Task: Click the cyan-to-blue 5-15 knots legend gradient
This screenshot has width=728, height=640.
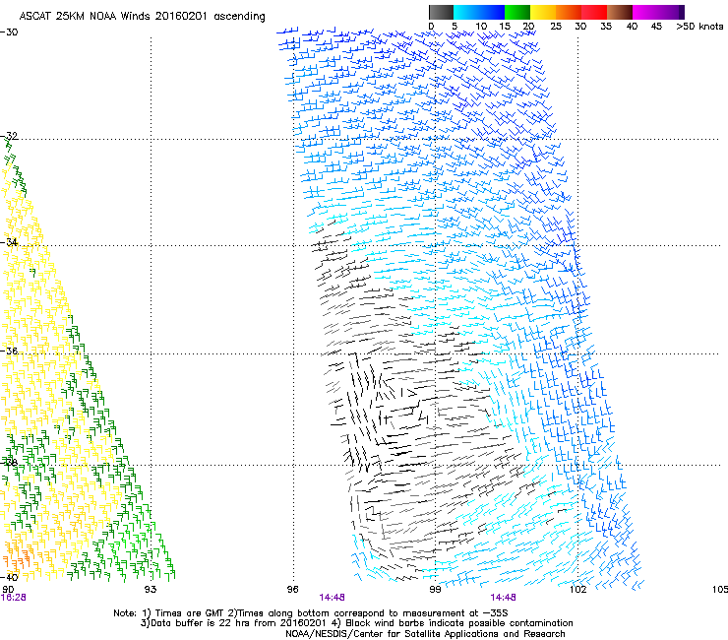Action: click(x=479, y=12)
